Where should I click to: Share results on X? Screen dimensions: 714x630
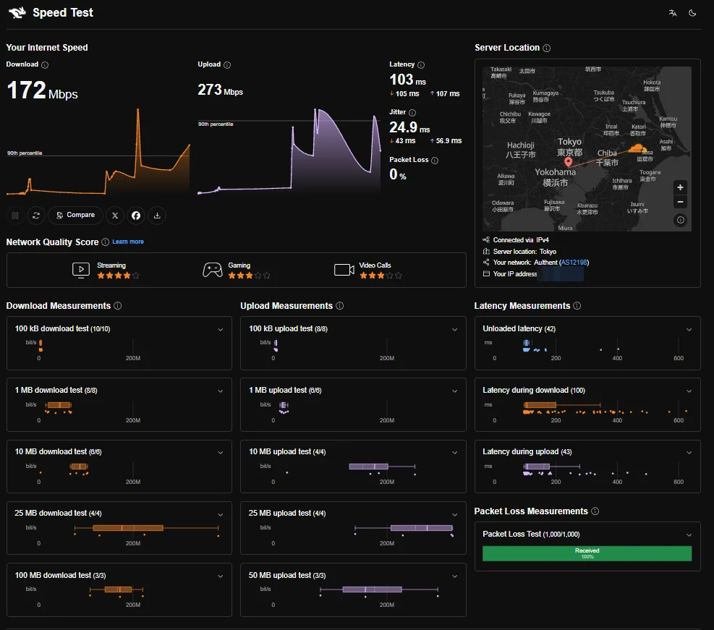tap(115, 216)
